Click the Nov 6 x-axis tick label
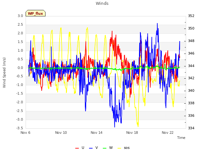 pyautogui.click(x=25, y=133)
